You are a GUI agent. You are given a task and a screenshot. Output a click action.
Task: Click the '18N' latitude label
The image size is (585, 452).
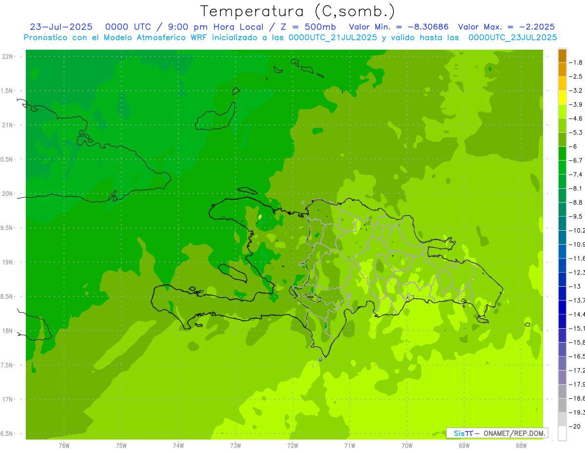click(x=7, y=331)
